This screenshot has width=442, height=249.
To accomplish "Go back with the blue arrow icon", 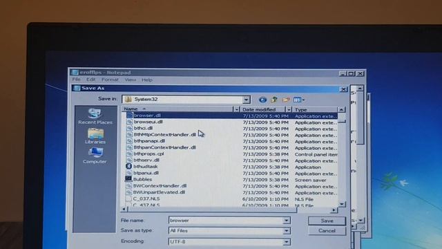I will point(262,100).
